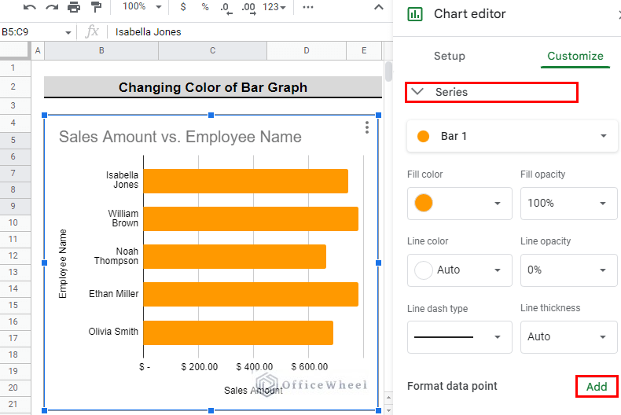Click the chart title Sales Amount vs. Employee Name
Image resolution: width=621 pixels, height=415 pixels.
pos(180,137)
